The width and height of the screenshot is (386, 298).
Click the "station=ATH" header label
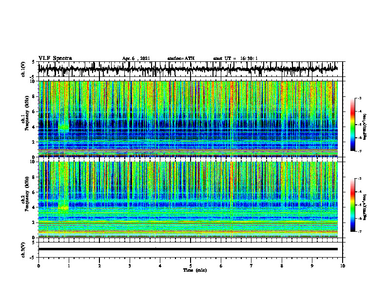(181, 58)
